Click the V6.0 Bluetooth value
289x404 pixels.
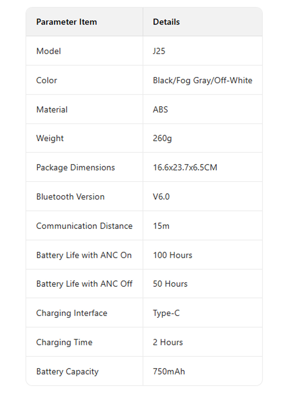(x=161, y=197)
